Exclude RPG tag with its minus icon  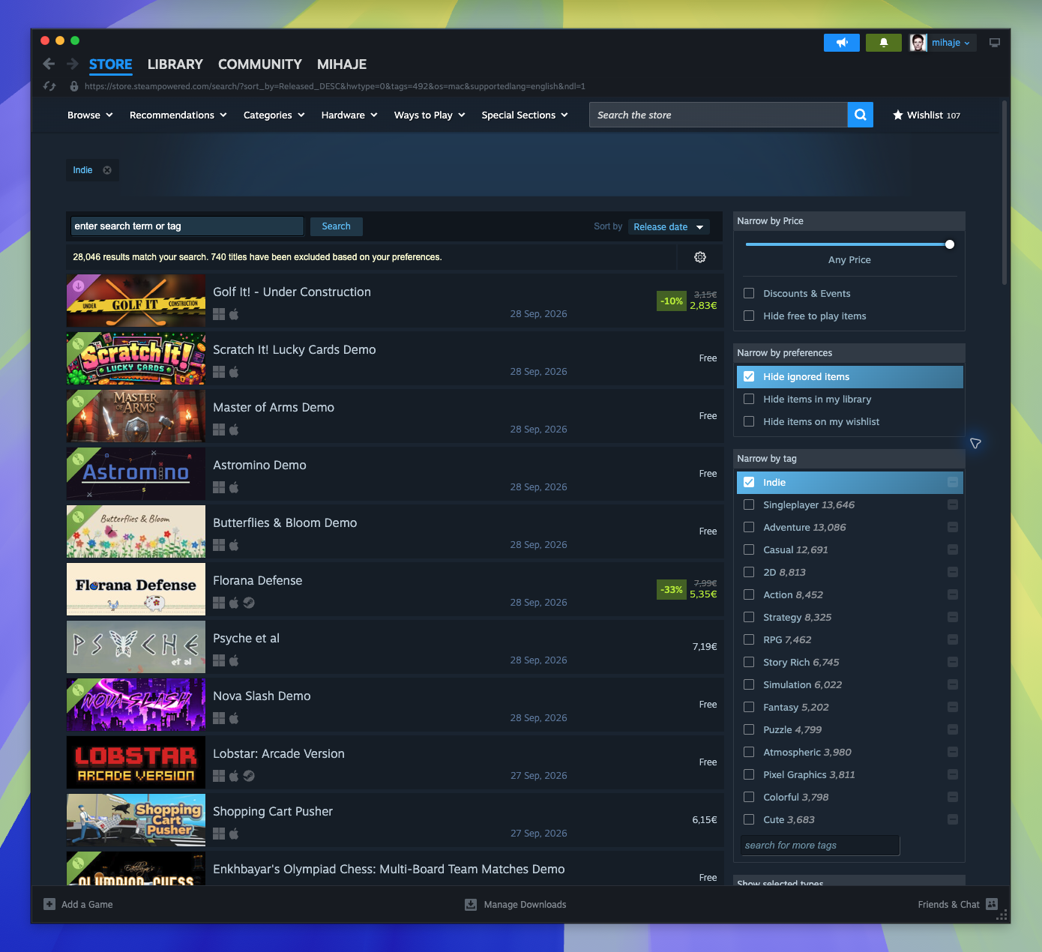tap(953, 639)
